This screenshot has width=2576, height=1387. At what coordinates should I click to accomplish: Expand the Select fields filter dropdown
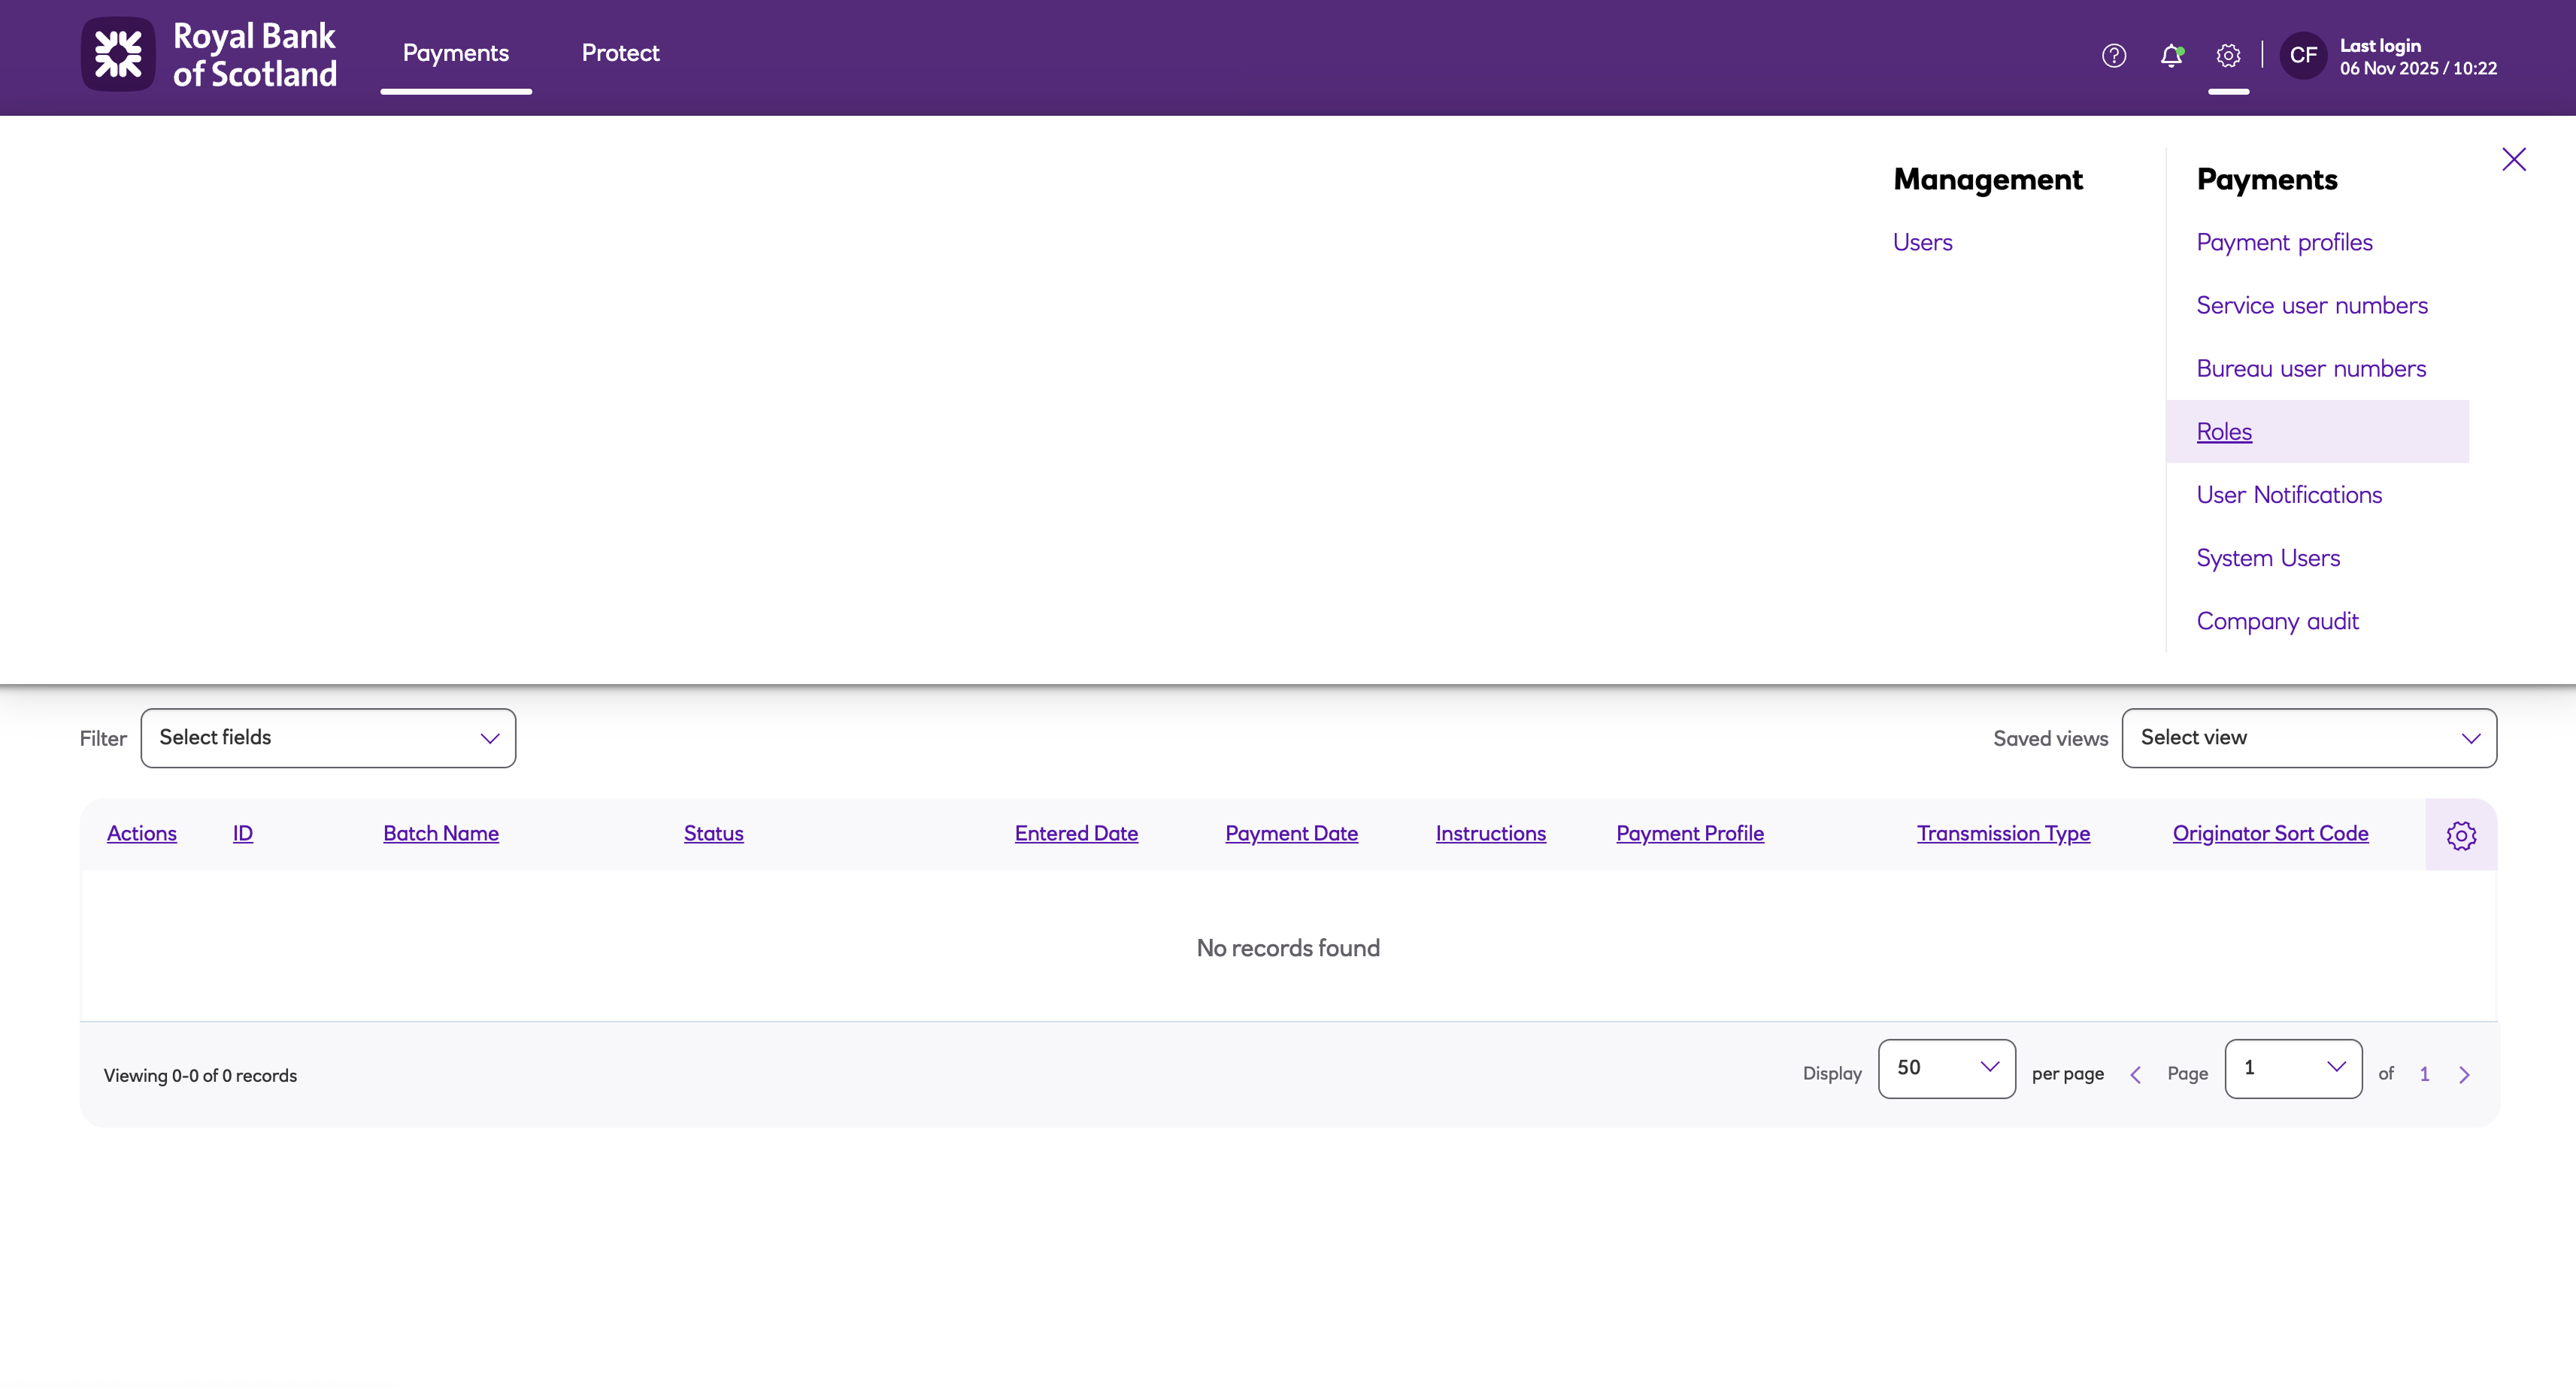click(328, 738)
